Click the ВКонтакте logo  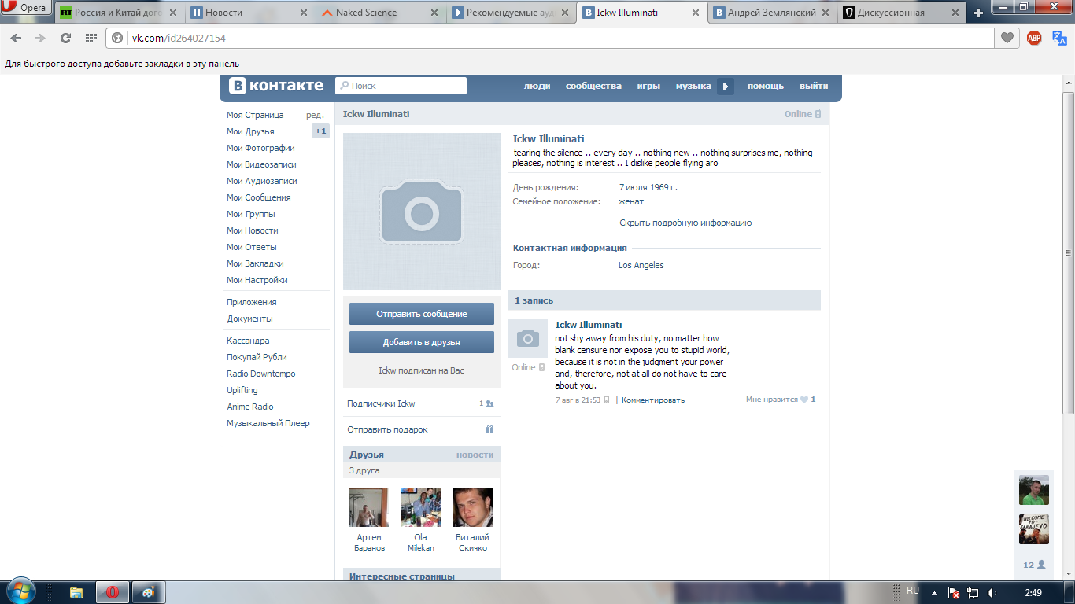point(276,86)
